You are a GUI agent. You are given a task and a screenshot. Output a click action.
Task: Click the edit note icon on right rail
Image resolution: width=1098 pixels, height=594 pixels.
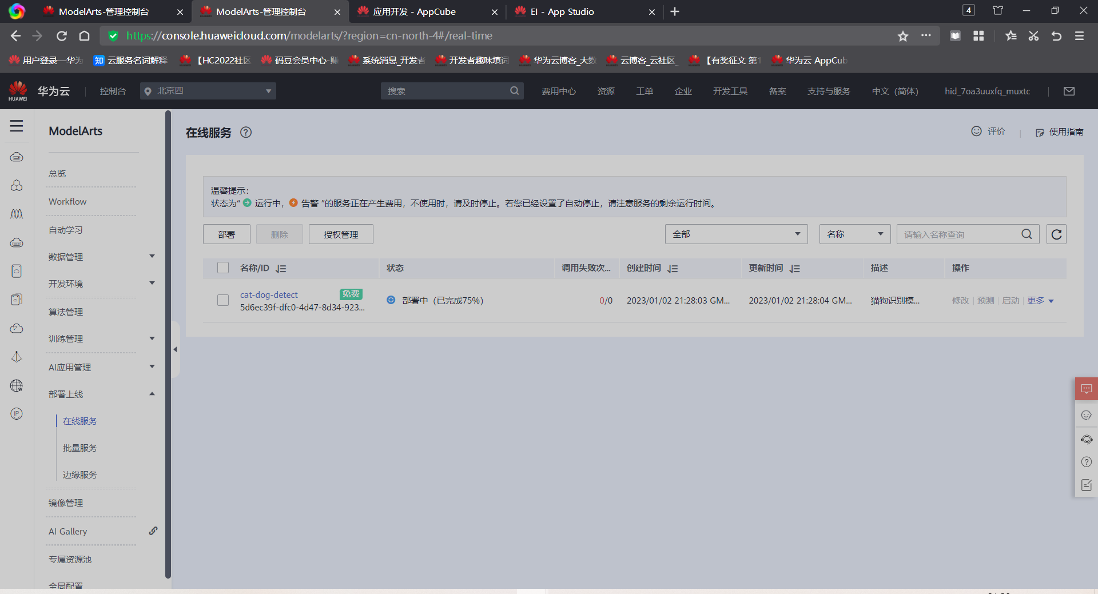tap(1087, 485)
